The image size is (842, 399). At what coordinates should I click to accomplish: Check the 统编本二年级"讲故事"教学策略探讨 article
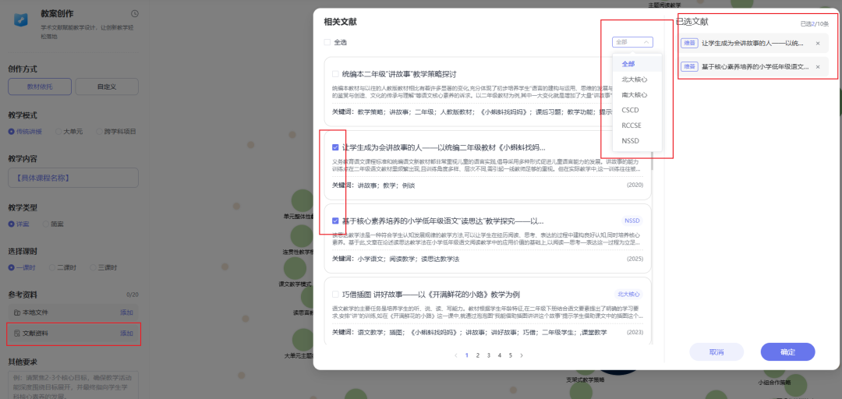(x=335, y=73)
